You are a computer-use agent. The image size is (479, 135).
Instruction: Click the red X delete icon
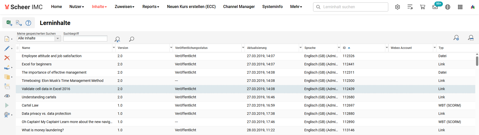[7, 58]
